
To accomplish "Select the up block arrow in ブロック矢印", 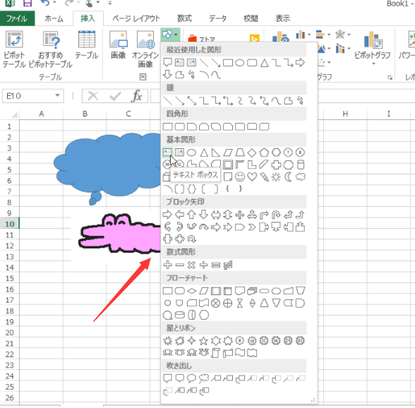I will 191,215.
